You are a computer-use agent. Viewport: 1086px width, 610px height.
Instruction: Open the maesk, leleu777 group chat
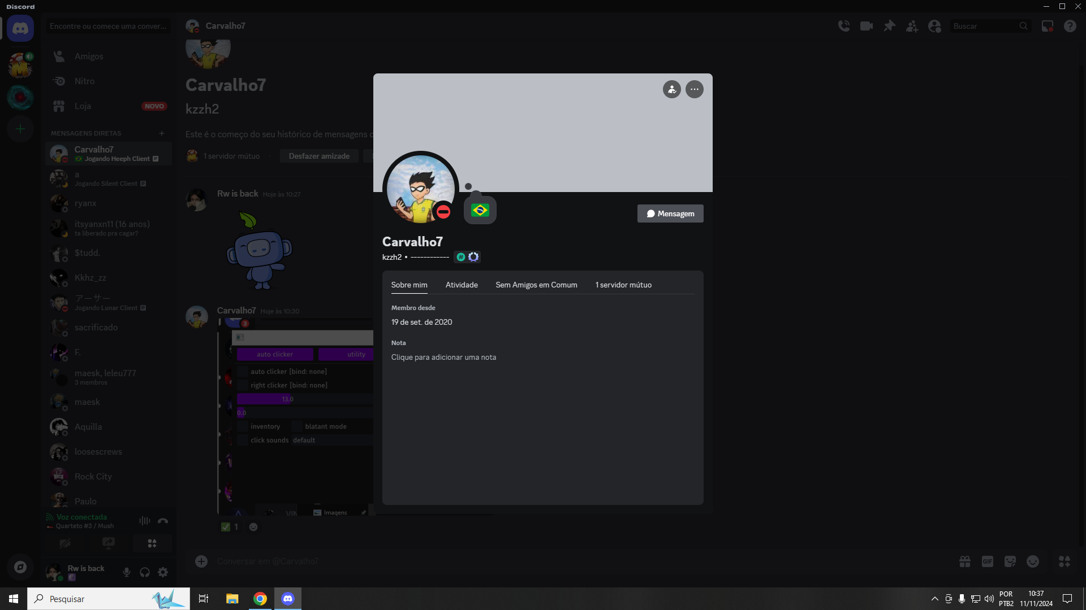point(109,377)
